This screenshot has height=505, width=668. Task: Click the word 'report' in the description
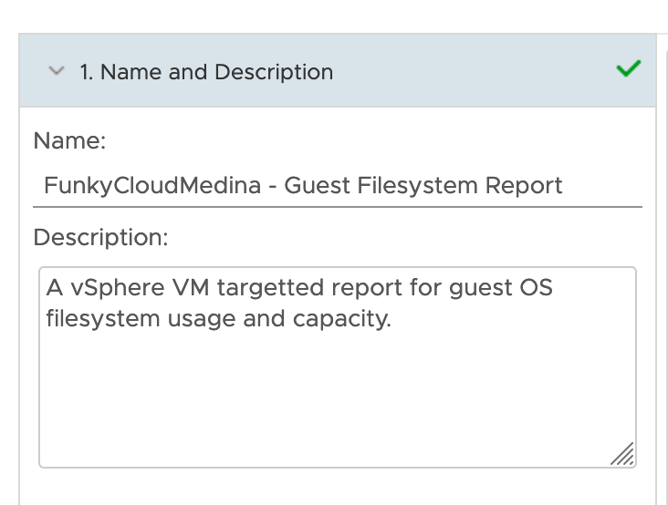click(367, 288)
